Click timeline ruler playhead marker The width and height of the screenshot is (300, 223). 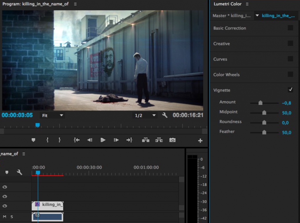pos(38,173)
